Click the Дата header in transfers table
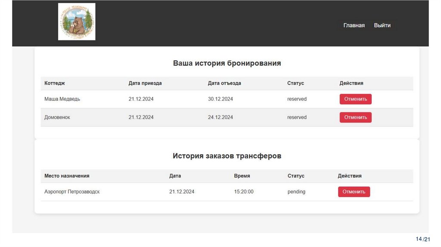Image resolution: width=441 pixels, height=247 pixels. coord(175,176)
